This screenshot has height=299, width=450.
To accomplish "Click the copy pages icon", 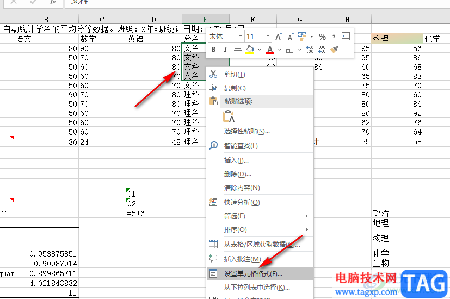I will (x=213, y=88).
